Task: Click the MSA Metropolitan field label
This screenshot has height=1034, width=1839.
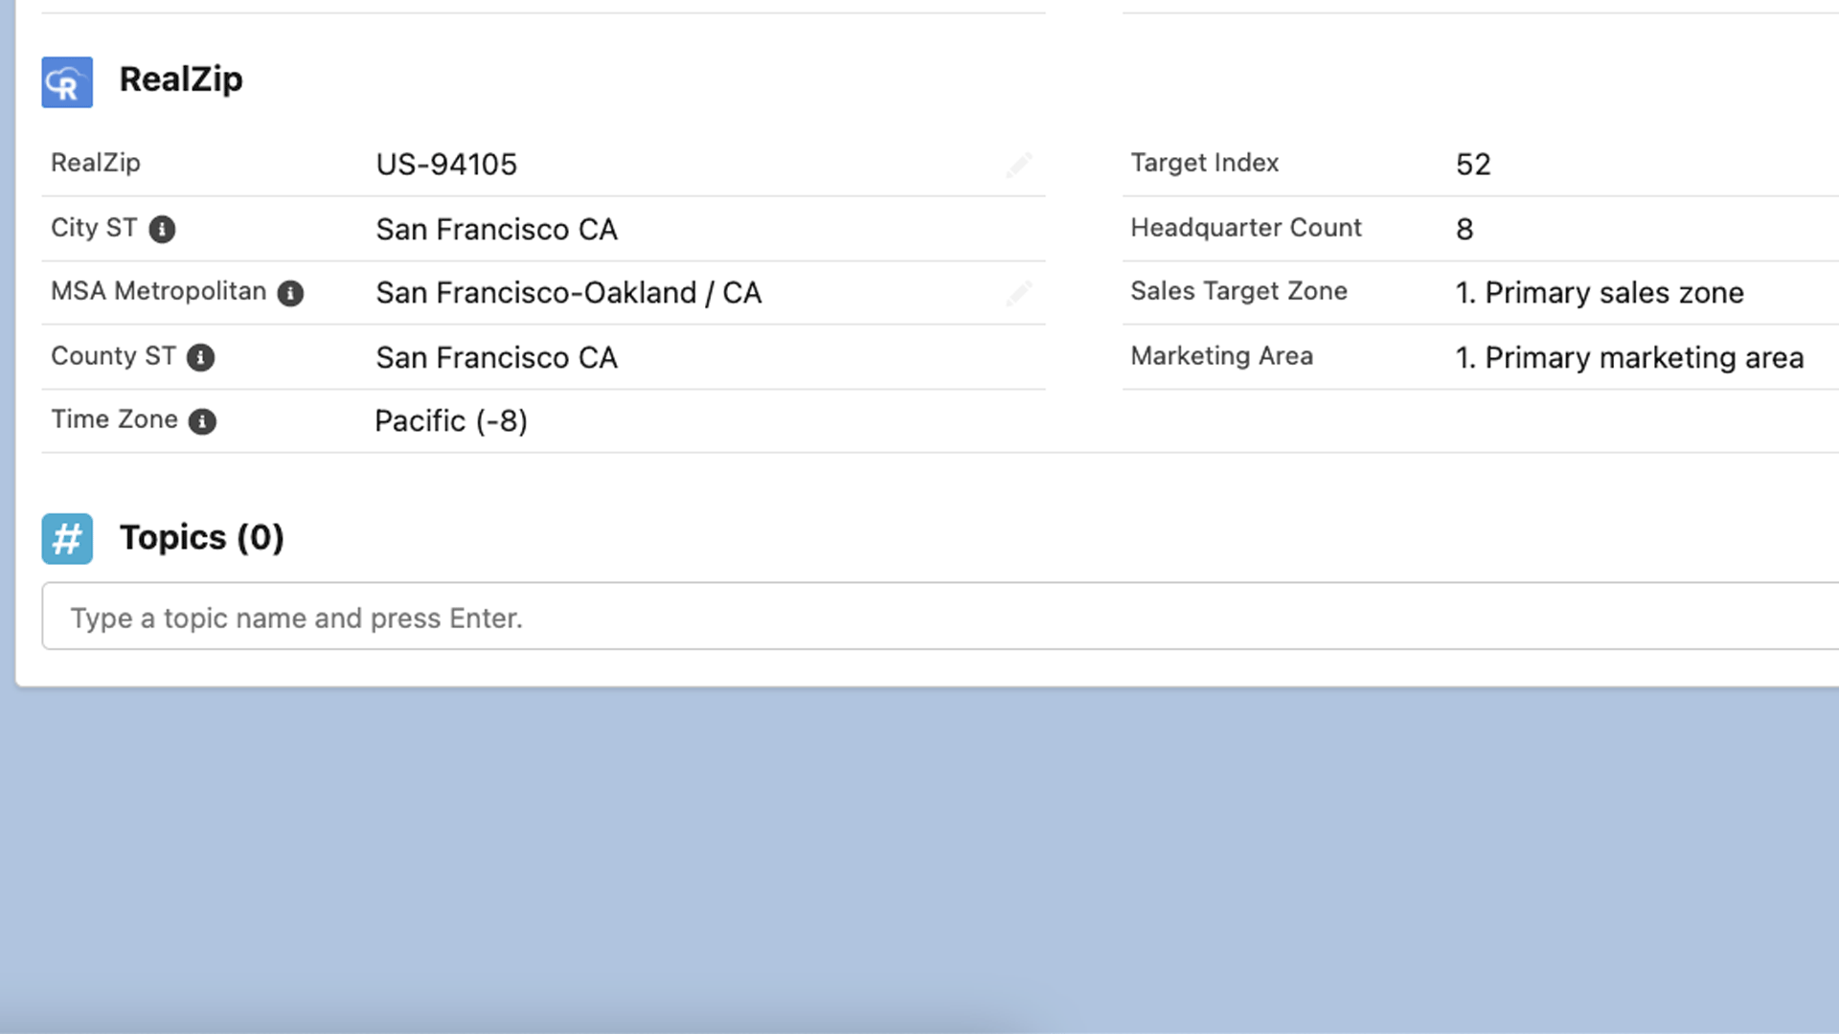Action: [158, 291]
